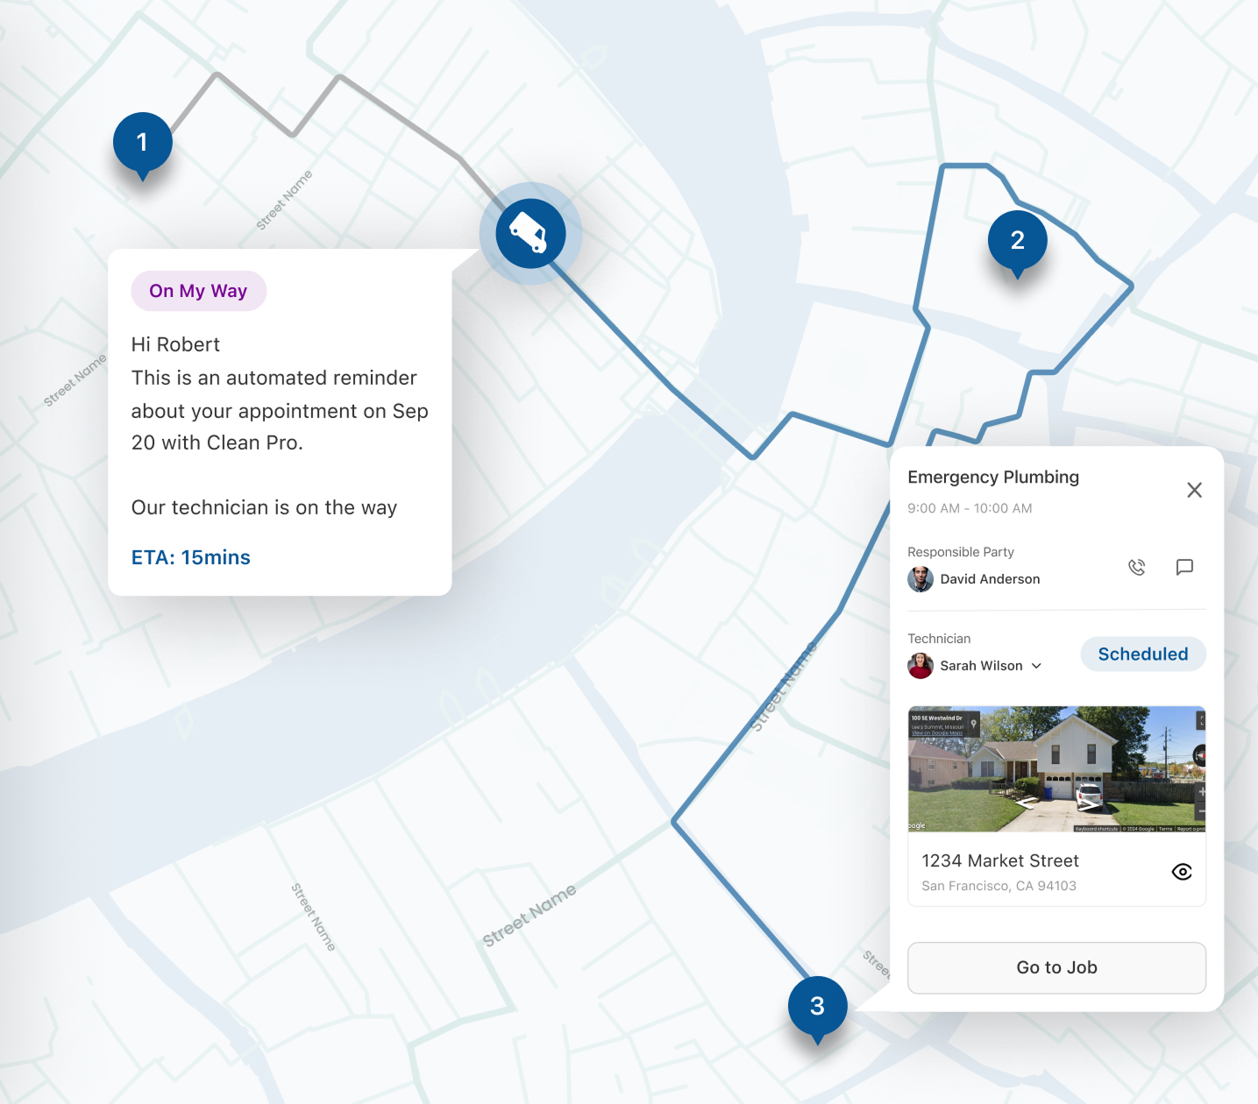Select route marker 1 on the map

(x=142, y=142)
